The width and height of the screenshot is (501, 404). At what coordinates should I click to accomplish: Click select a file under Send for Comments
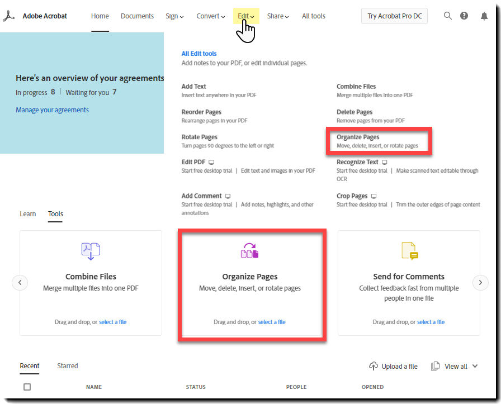431,322
